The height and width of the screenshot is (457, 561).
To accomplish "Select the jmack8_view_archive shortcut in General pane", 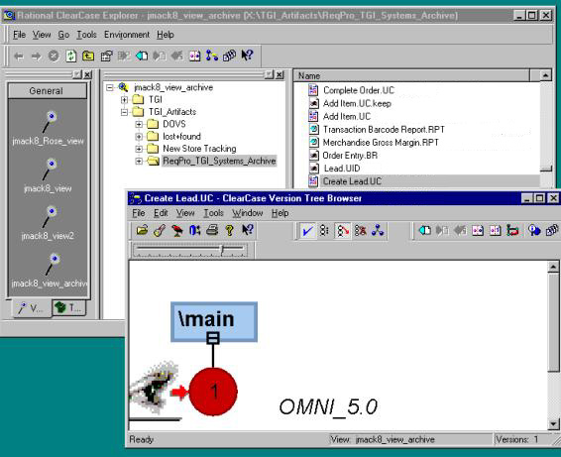I will [50, 271].
